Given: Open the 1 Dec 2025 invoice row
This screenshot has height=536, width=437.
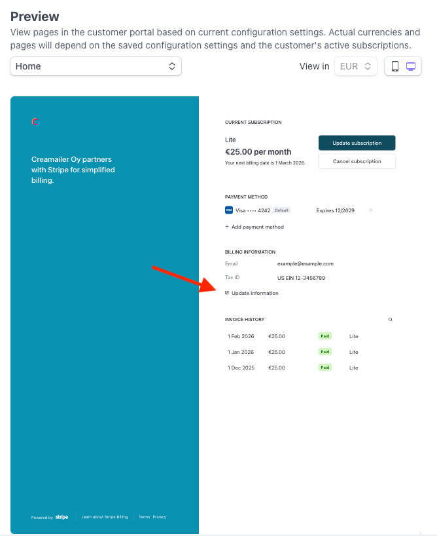Looking at the screenshot, I should click(310, 368).
